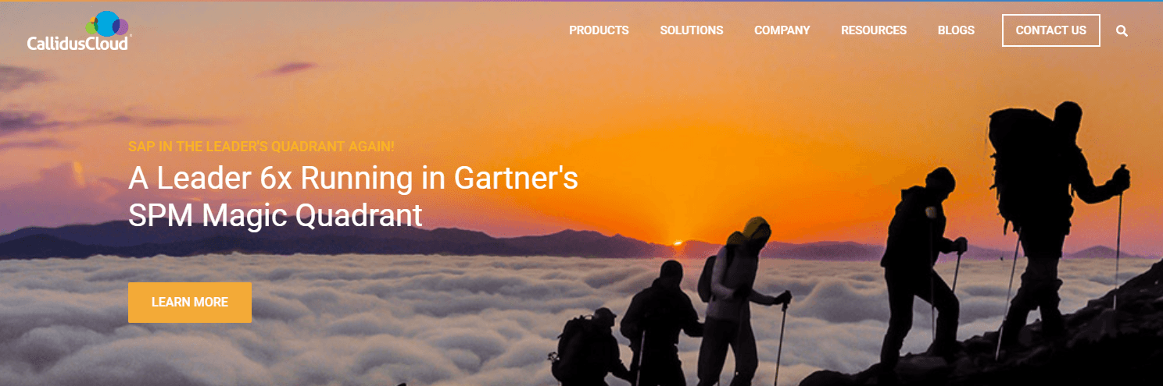This screenshot has height=386, width=1163.
Task: Expand the RESOURCES navigation item
Action: tap(874, 30)
